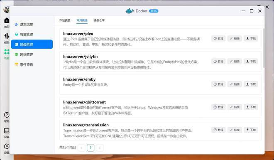
Task: Open the 教程 tutorial for linuxserver/transmission
Action: 218,130
